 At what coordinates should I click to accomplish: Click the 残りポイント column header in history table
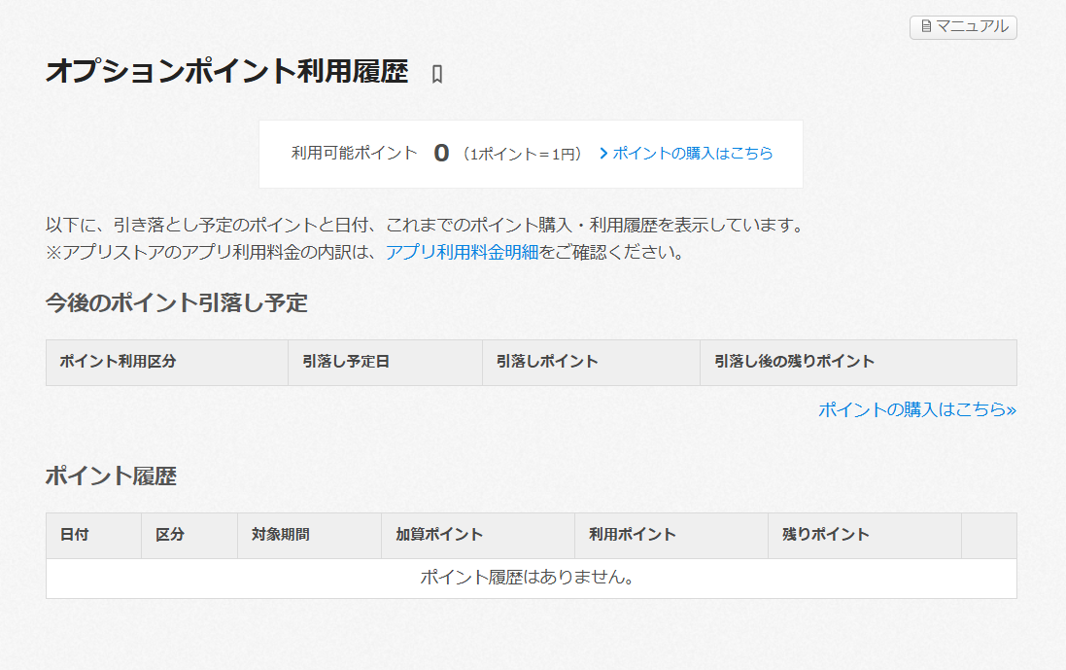(x=826, y=535)
